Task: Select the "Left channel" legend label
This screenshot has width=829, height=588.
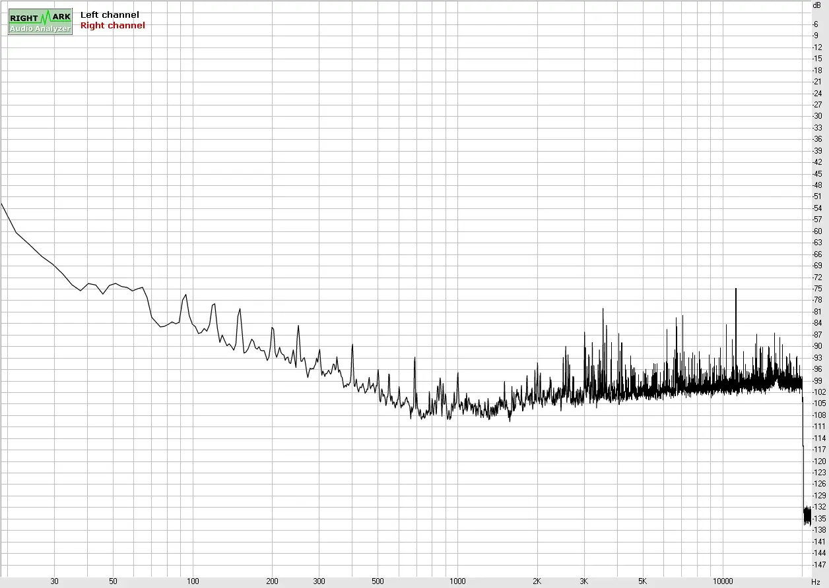Action: [110, 15]
